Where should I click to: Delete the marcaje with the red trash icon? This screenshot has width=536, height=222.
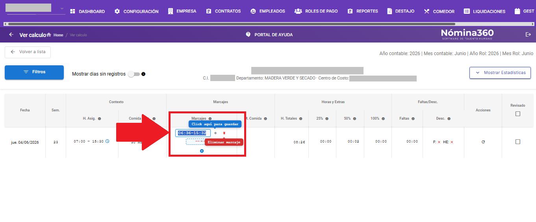click(x=224, y=133)
